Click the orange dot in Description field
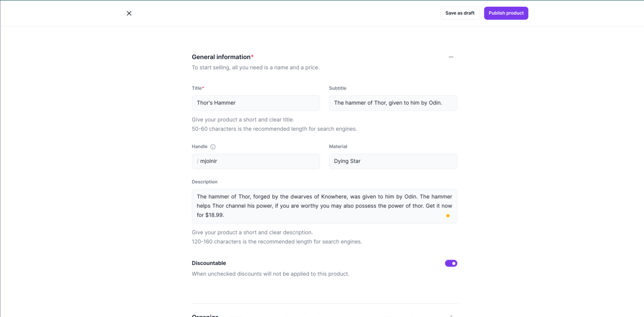Viewport: 644px width, 317px height. pyautogui.click(x=448, y=216)
